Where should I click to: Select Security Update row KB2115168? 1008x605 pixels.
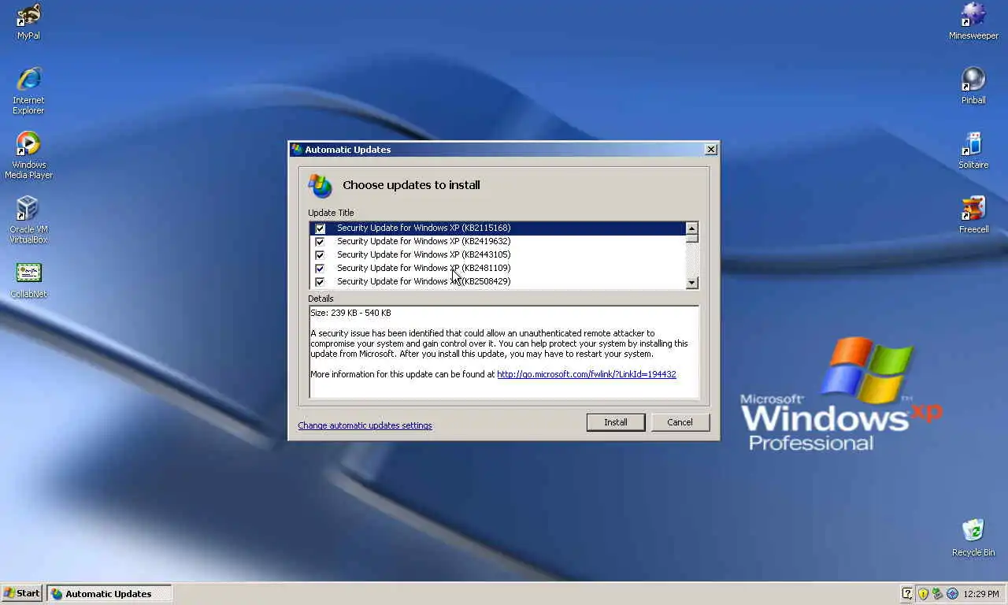(x=498, y=228)
